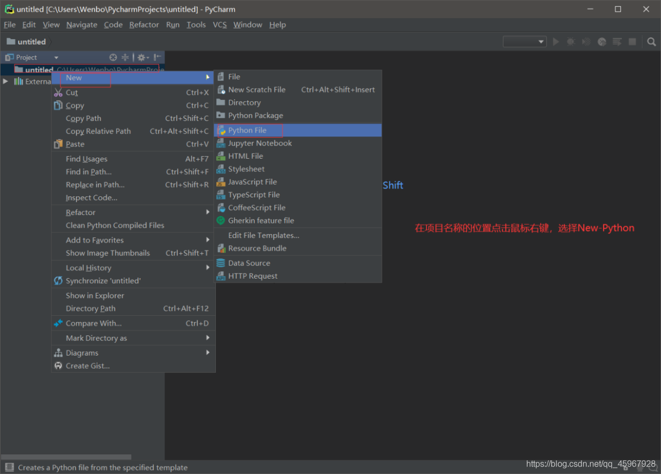Click the Debug bug icon
661x474 pixels.
pyautogui.click(x=571, y=42)
